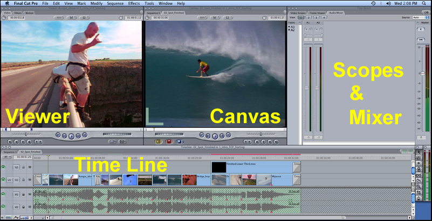Click the system volume icon
The height and width of the screenshot is (221, 432).
coord(388,3)
